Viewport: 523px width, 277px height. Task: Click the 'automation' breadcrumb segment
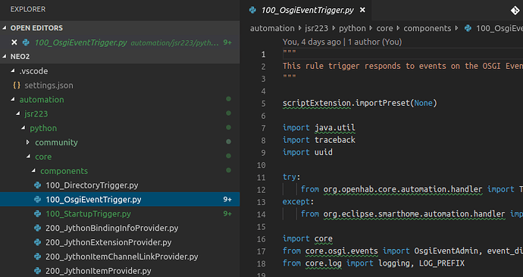[x=272, y=28]
